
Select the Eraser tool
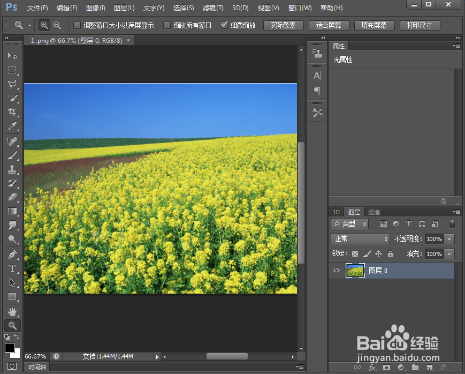[12, 197]
